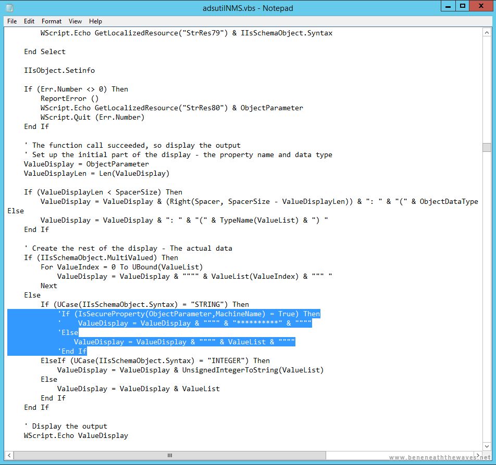Close the adsutilNMS.vbs Notepad window

tap(481, 6)
